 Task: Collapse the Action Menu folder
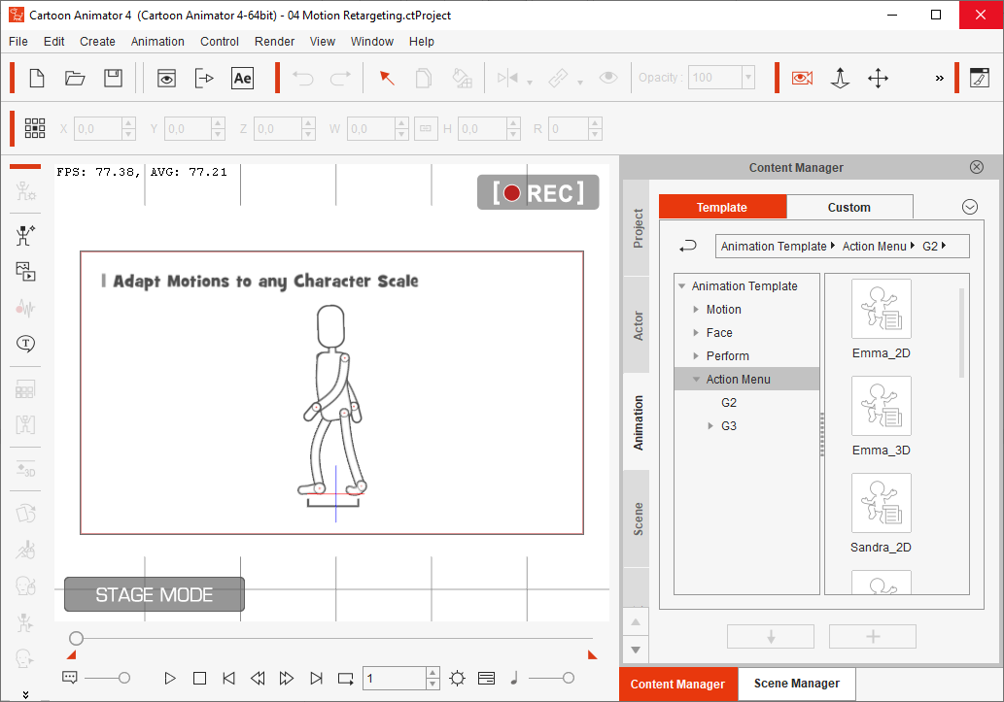tap(696, 380)
